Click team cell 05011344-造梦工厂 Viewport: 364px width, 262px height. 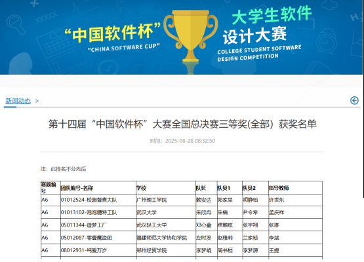click(x=84, y=225)
